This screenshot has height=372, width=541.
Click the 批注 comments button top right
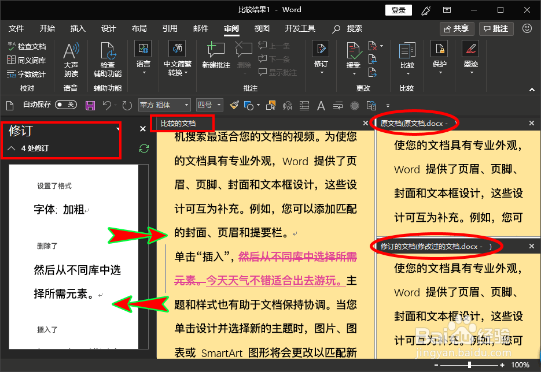pos(496,28)
